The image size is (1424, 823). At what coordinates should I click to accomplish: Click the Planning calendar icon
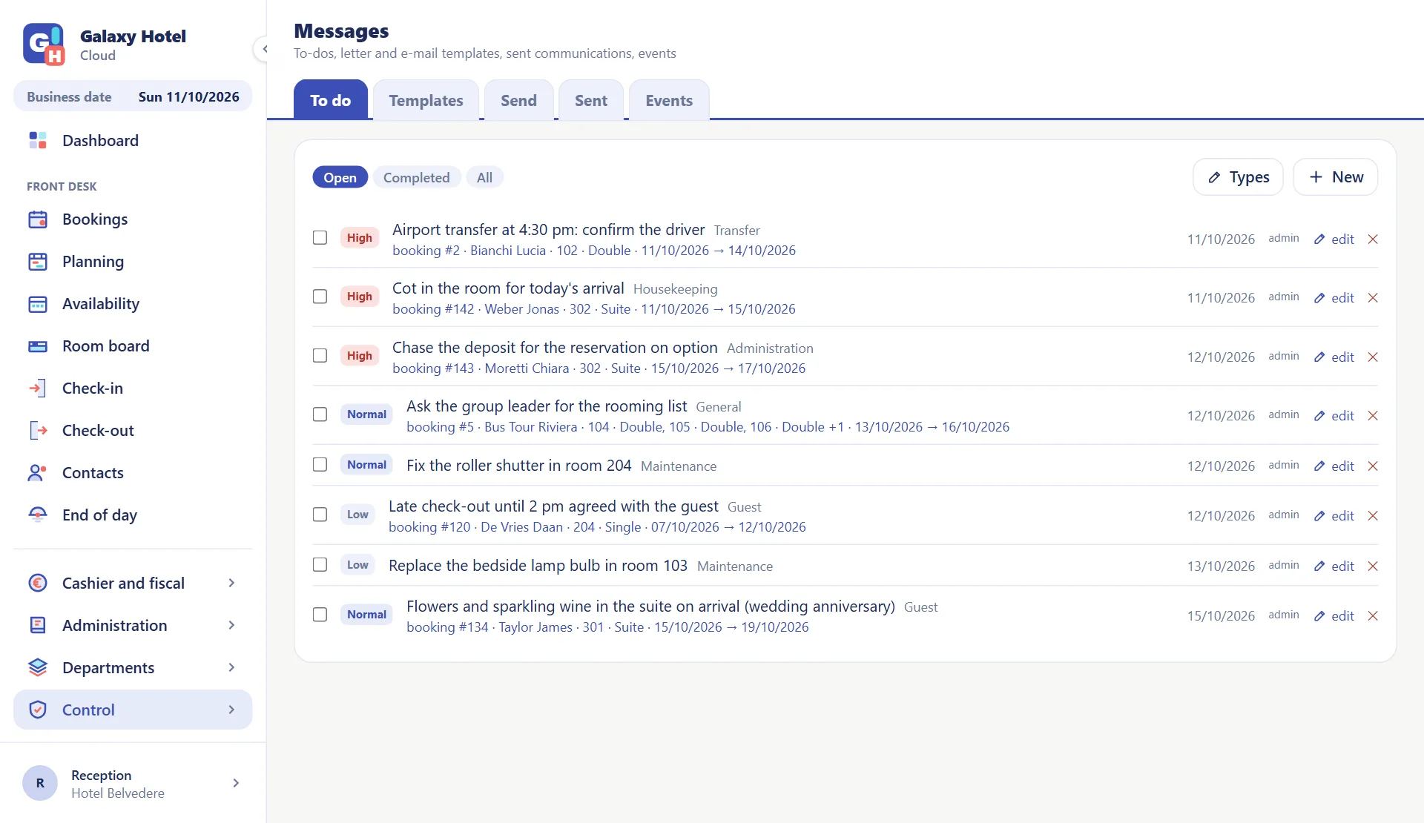pyautogui.click(x=38, y=261)
